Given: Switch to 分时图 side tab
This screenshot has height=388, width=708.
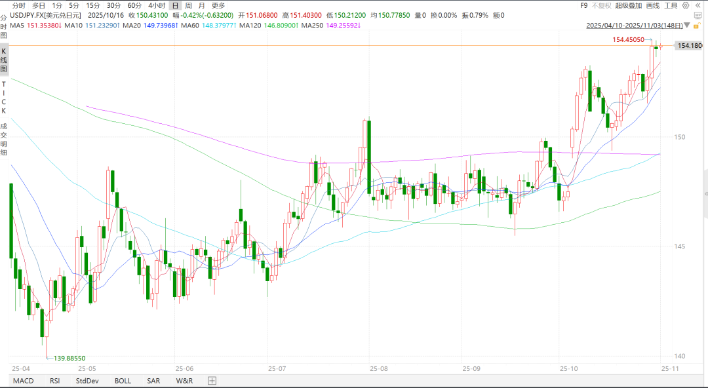Looking at the screenshot, I should [x=4, y=26].
